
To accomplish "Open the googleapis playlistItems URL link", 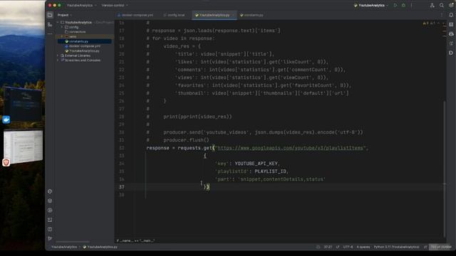I will 291,148.
